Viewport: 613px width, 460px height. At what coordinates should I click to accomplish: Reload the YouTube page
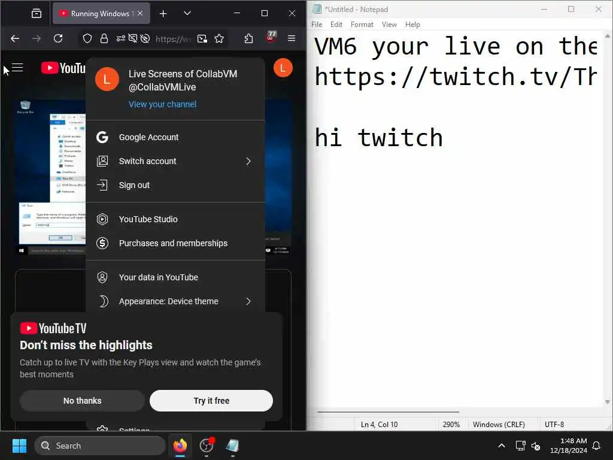tap(58, 38)
